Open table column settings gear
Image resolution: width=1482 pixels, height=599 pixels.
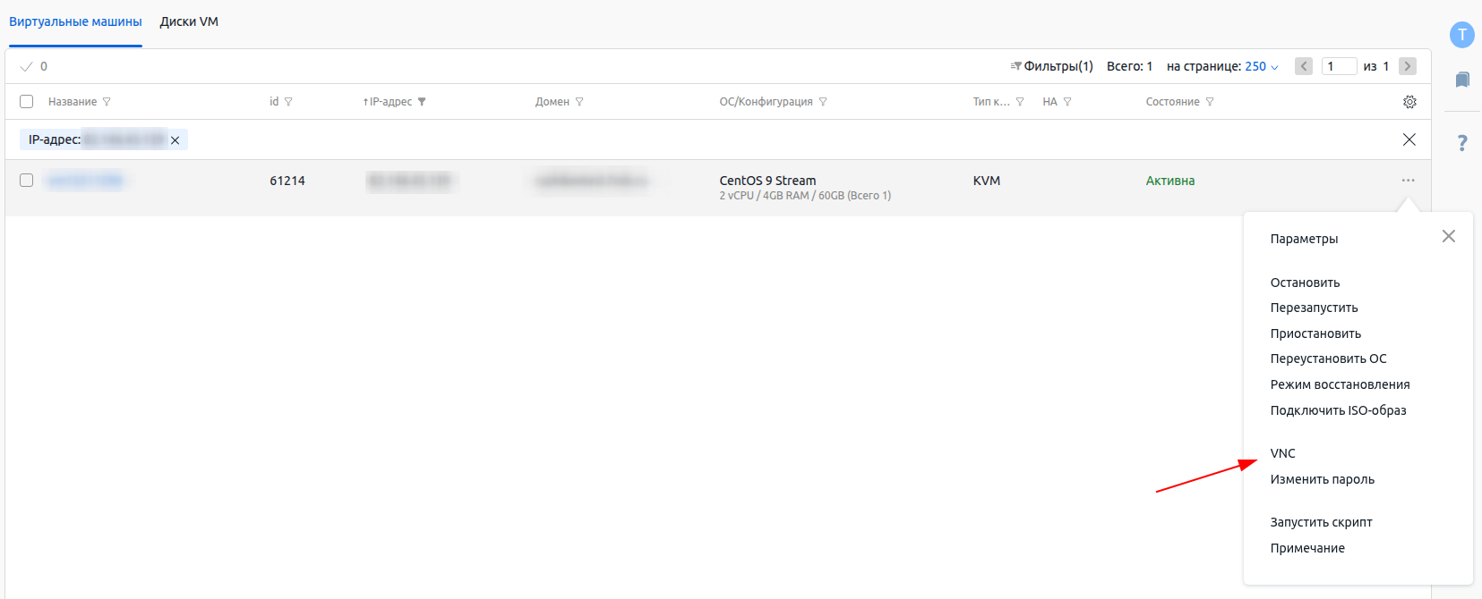[1409, 102]
